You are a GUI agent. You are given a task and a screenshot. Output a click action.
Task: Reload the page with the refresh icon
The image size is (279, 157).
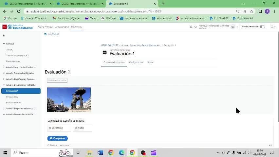[19, 11]
